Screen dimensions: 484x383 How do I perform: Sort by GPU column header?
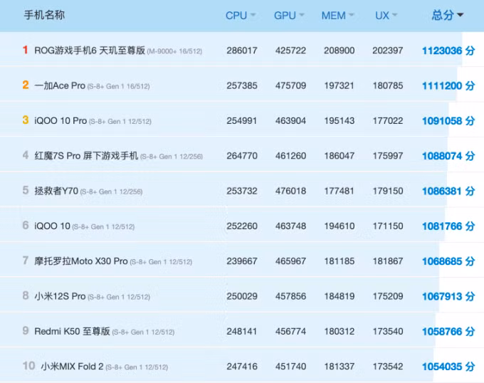pyautogui.click(x=289, y=15)
